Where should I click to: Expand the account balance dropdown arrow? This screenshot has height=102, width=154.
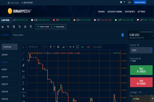point(152,36)
